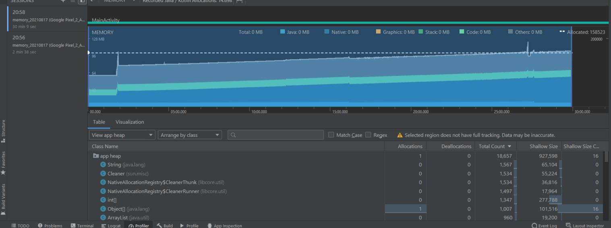The height and width of the screenshot is (228, 611).
Task: Click the app heap folder icon
Action: (x=95, y=156)
